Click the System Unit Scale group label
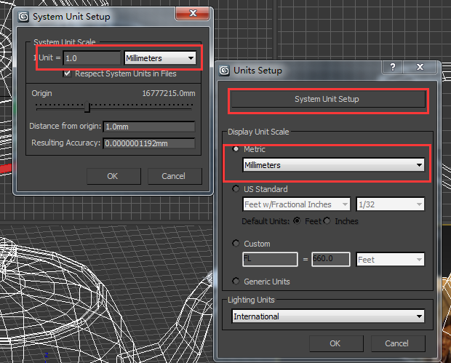451x363 pixels. 65,42
